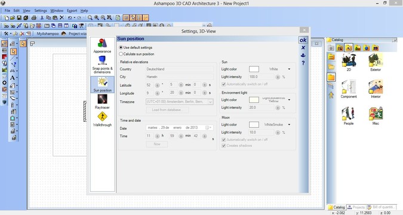403x215 pixels.
Task: Click the Copy toolbar icon
Action: point(48,18)
